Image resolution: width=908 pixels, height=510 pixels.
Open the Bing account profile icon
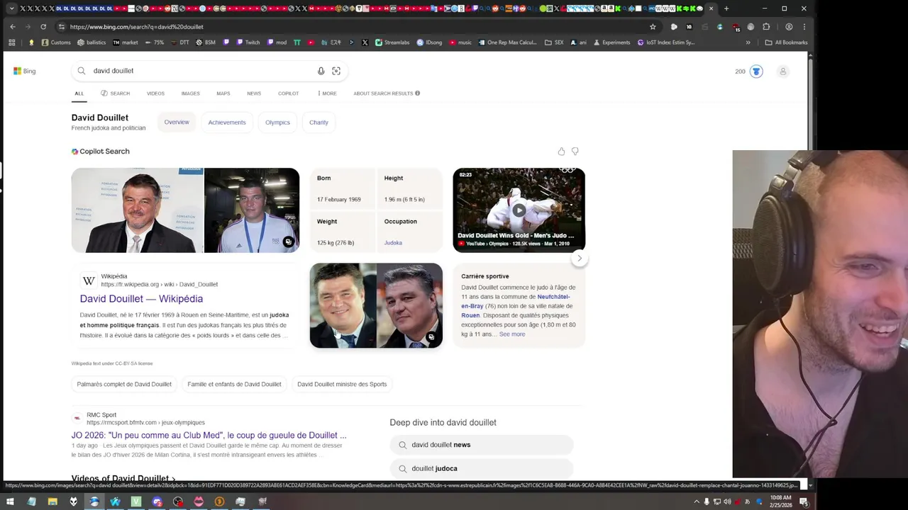tap(783, 72)
